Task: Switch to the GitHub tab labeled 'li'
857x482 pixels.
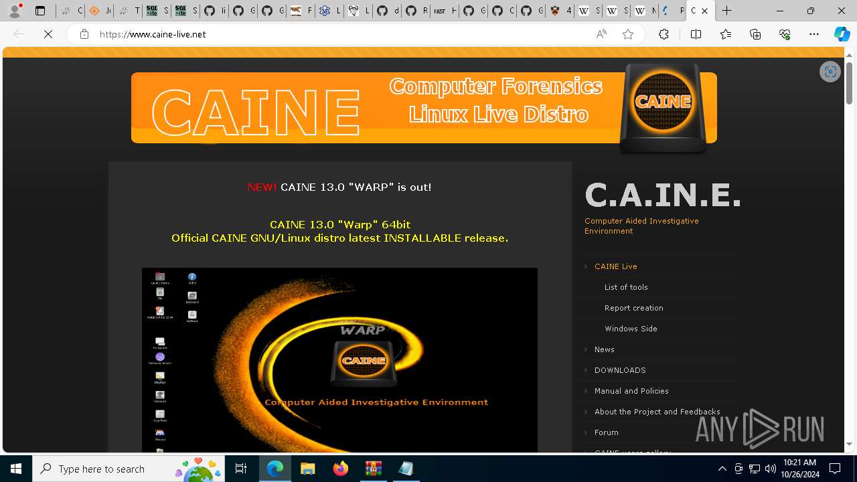Action: pos(214,11)
